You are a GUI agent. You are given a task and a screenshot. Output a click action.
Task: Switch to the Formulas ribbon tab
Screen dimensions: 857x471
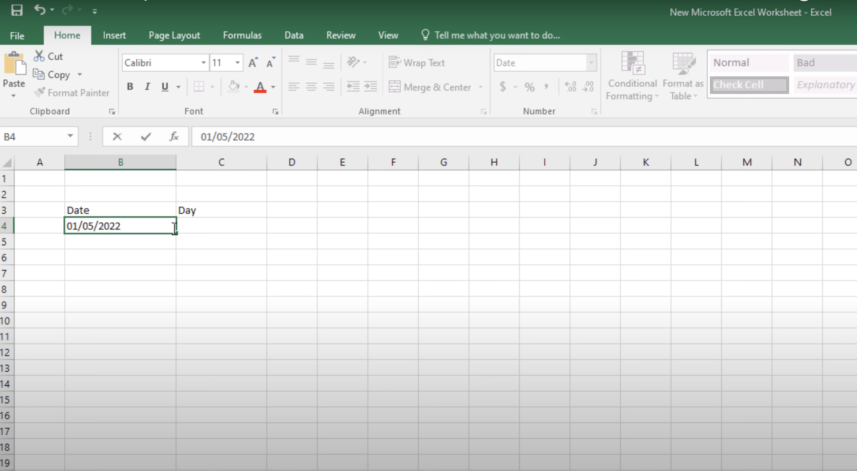coord(242,35)
